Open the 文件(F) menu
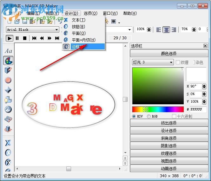This screenshot has height=181, width=211. pos(15,13)
